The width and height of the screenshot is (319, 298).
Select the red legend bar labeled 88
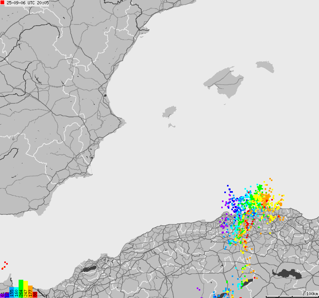pyautogui.click(x=35, y=295)
